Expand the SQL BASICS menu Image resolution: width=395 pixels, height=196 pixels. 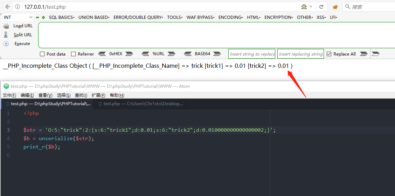coord(62,17)
